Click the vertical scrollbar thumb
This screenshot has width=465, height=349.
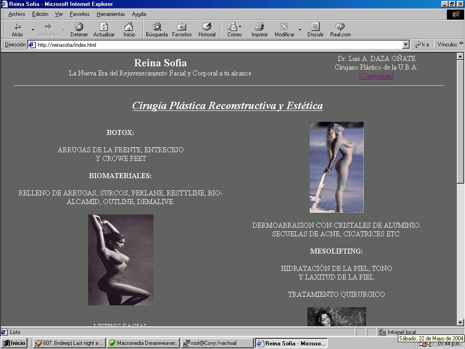point(460,122)
